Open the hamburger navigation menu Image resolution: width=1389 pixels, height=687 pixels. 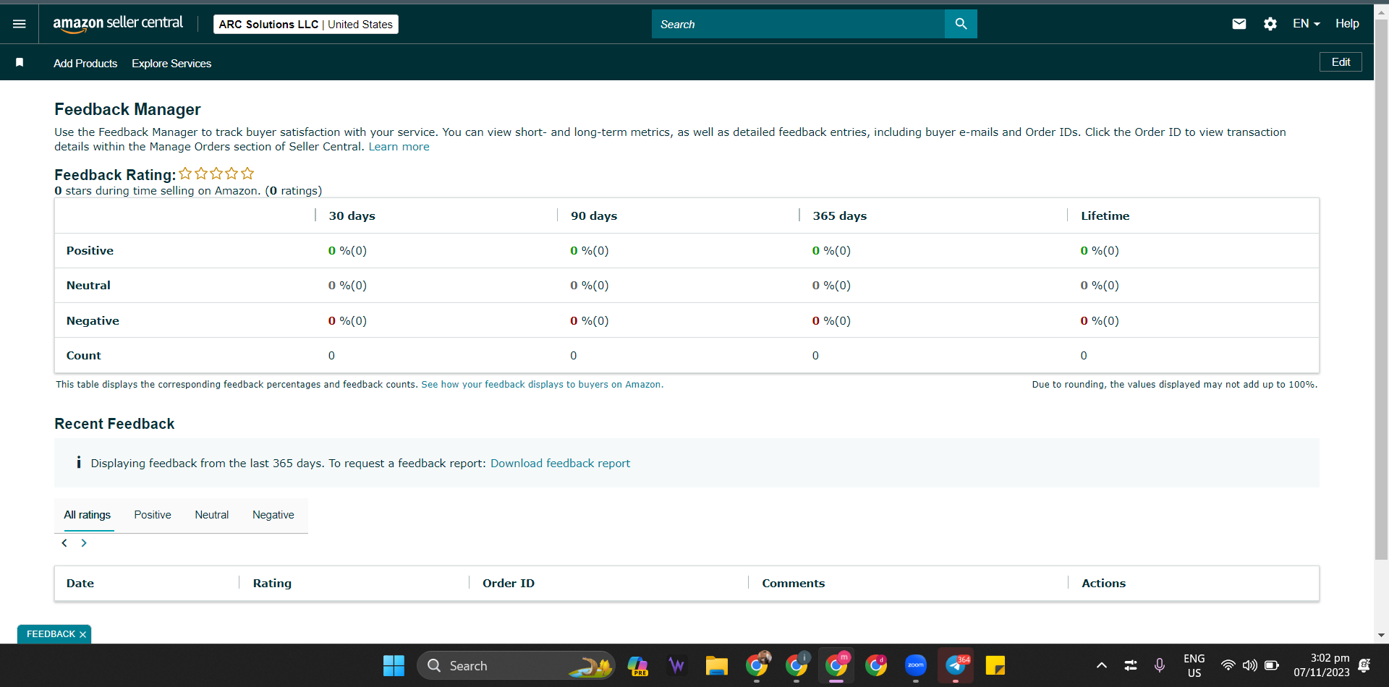click(20, 24)
